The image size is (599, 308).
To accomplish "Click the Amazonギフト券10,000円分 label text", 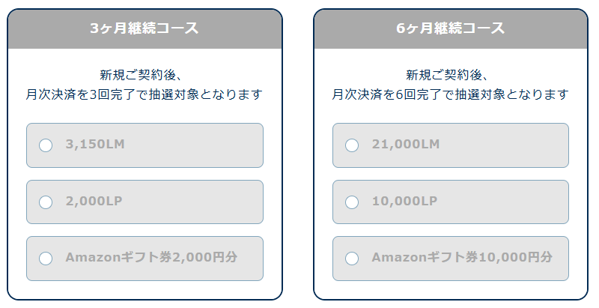I will pyautogui.click(x=462, y=257).
